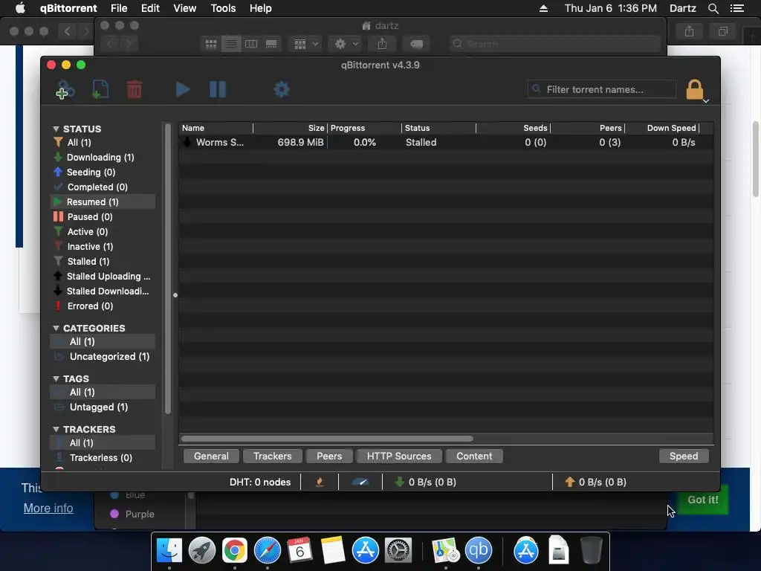Open Chrome from the Dock
This screenshot has width=761, height=571.
coord(235,551)
